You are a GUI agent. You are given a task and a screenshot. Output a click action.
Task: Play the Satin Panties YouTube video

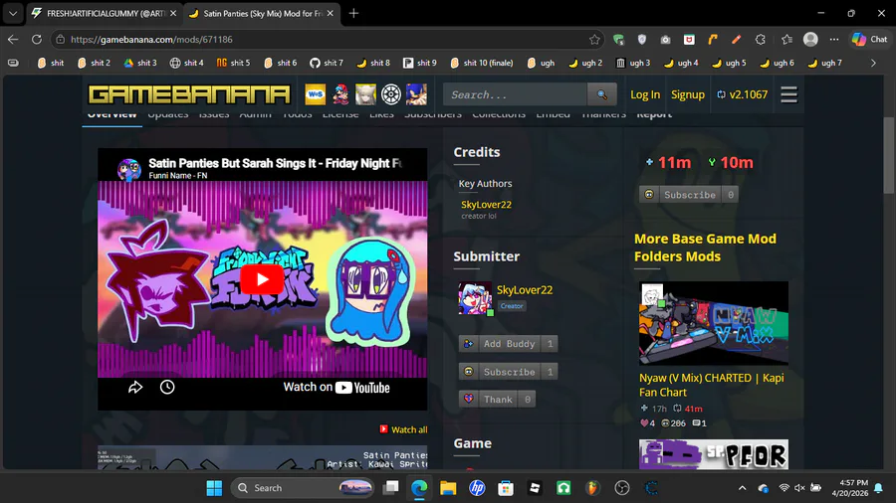click(262, 279)
